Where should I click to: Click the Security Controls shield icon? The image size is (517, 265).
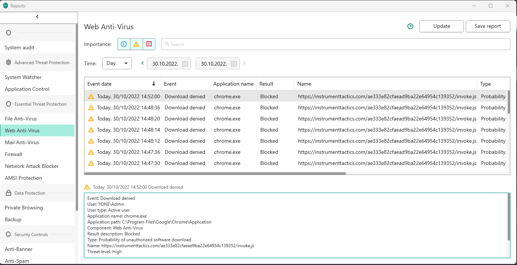(x=9, y=235)
